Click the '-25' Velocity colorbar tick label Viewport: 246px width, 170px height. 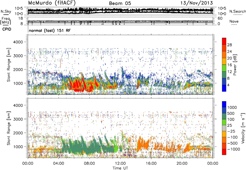(232, 131)
